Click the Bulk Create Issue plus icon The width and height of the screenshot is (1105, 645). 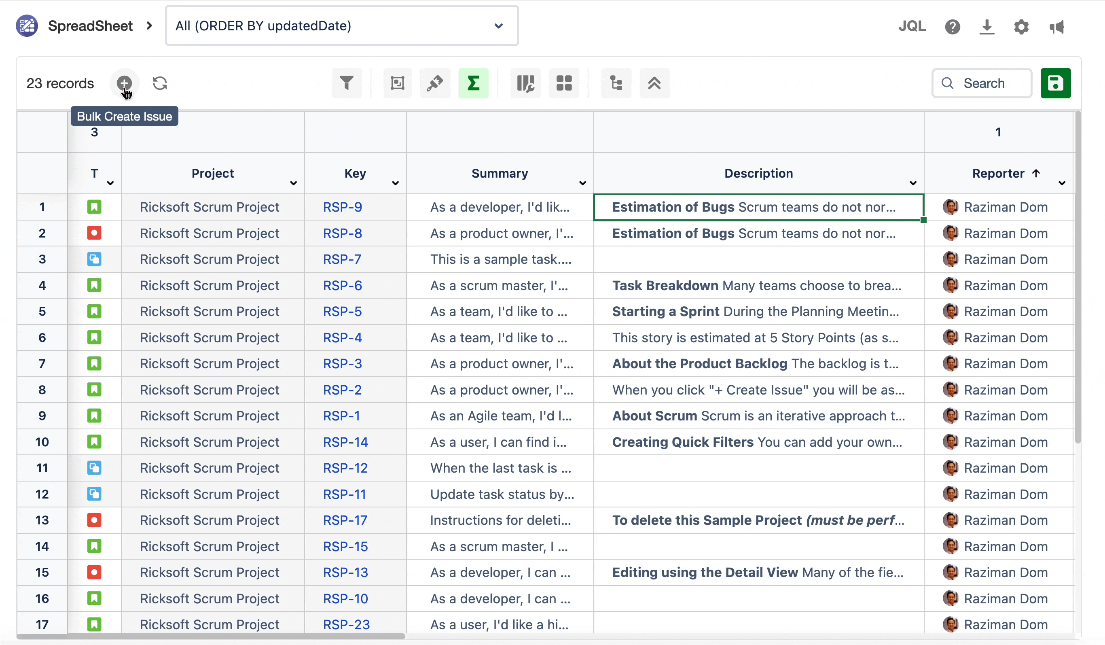coord(124,83)
